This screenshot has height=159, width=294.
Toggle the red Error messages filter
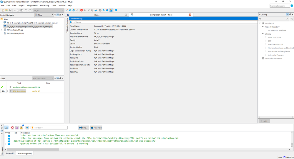tap(12, 128)
